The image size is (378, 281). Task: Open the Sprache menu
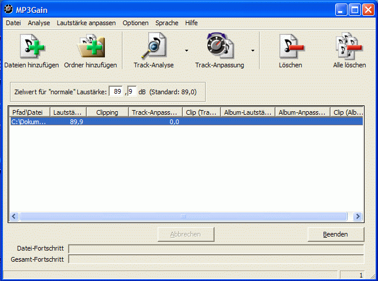point(167,23)
